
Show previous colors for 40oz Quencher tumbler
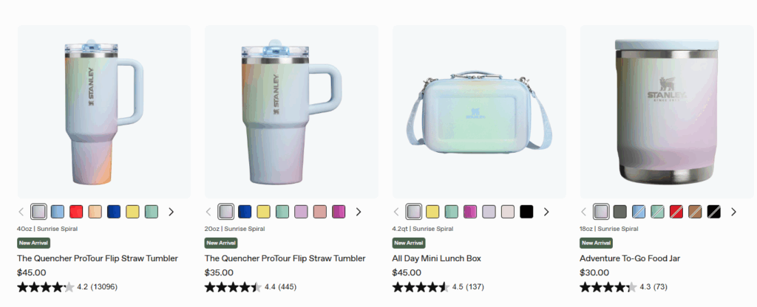point(21,212)
